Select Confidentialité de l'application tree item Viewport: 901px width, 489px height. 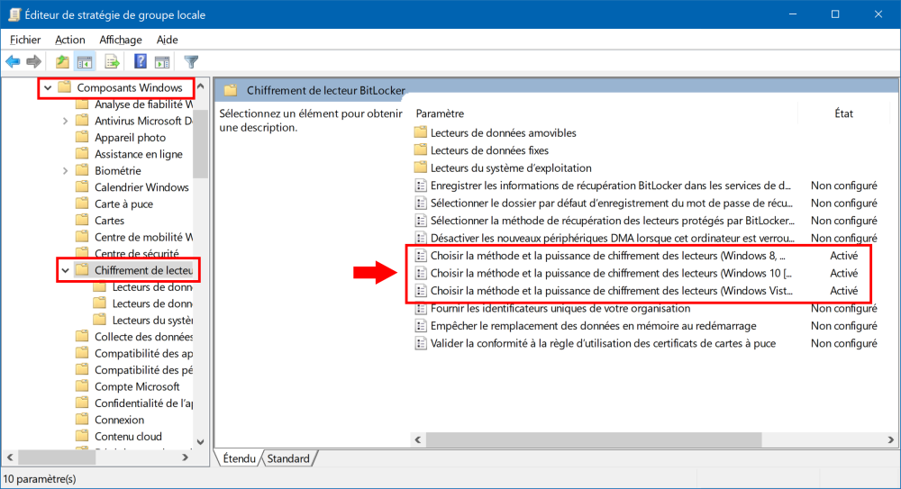point(143,403)
